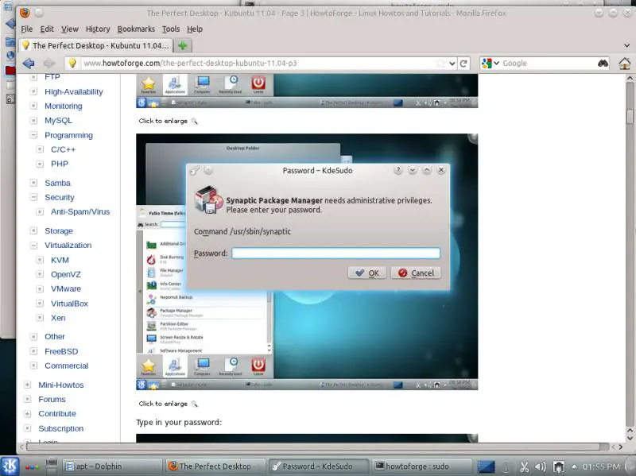Open the Tools menu

(x=171, y=29)
